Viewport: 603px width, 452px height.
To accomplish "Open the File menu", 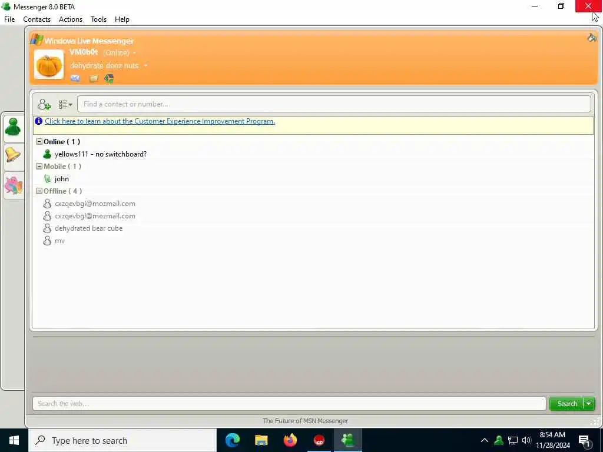I will [x=9, y=19].
